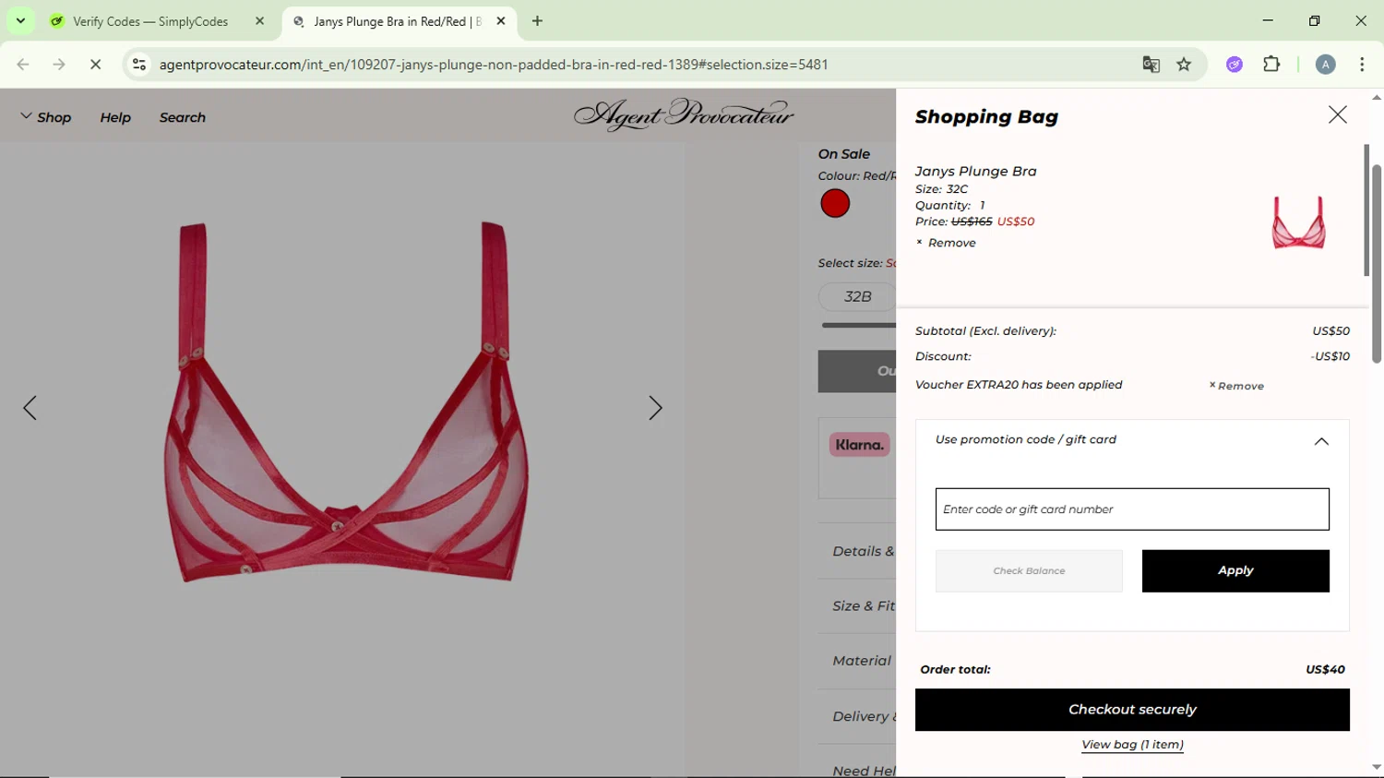Click the Order total US$40 value
The height and width of the screenshot is (778, 1384).
[1325, 670]
